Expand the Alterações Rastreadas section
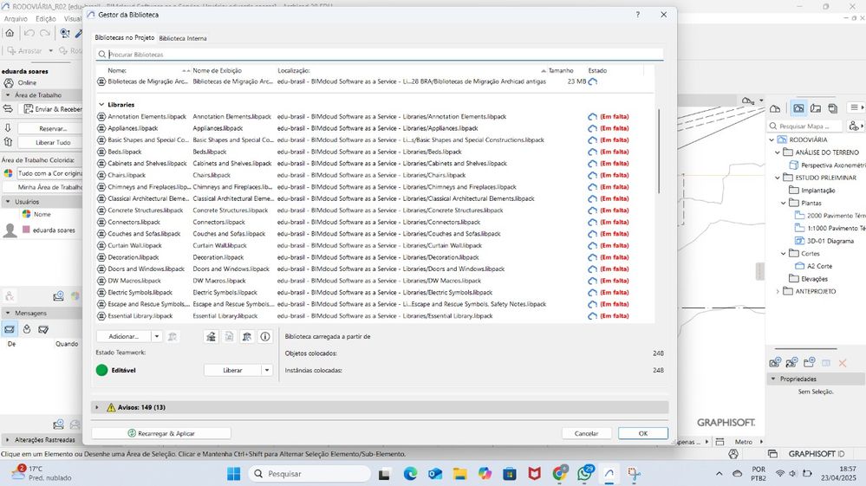The image size is (866, 486). [x=8, y=440]
